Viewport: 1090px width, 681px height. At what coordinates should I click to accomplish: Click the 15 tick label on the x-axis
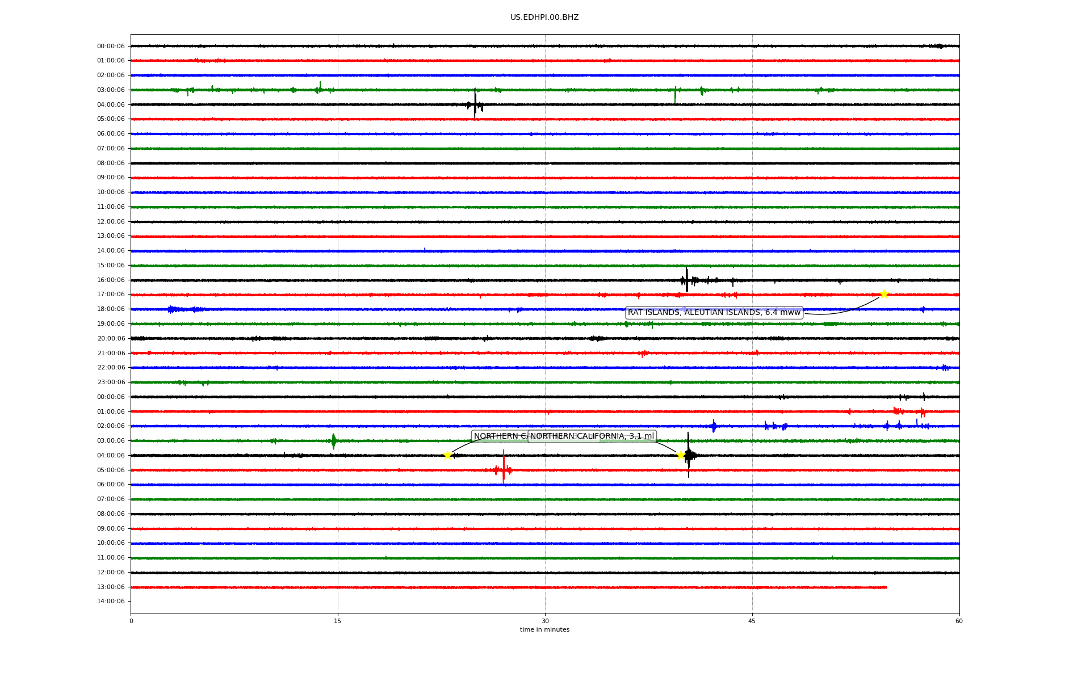tap(338, 621)
